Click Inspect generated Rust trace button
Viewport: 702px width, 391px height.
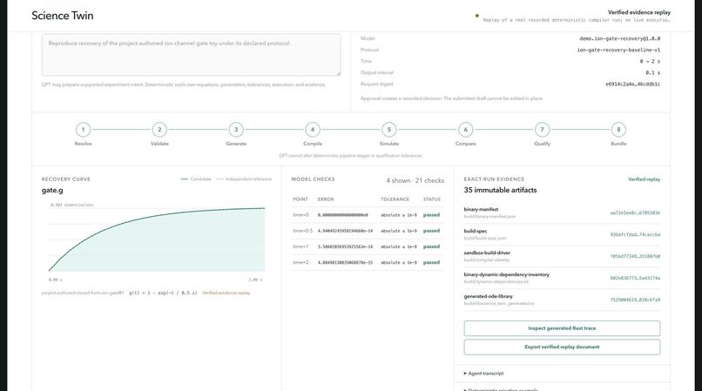click(562, 328)
